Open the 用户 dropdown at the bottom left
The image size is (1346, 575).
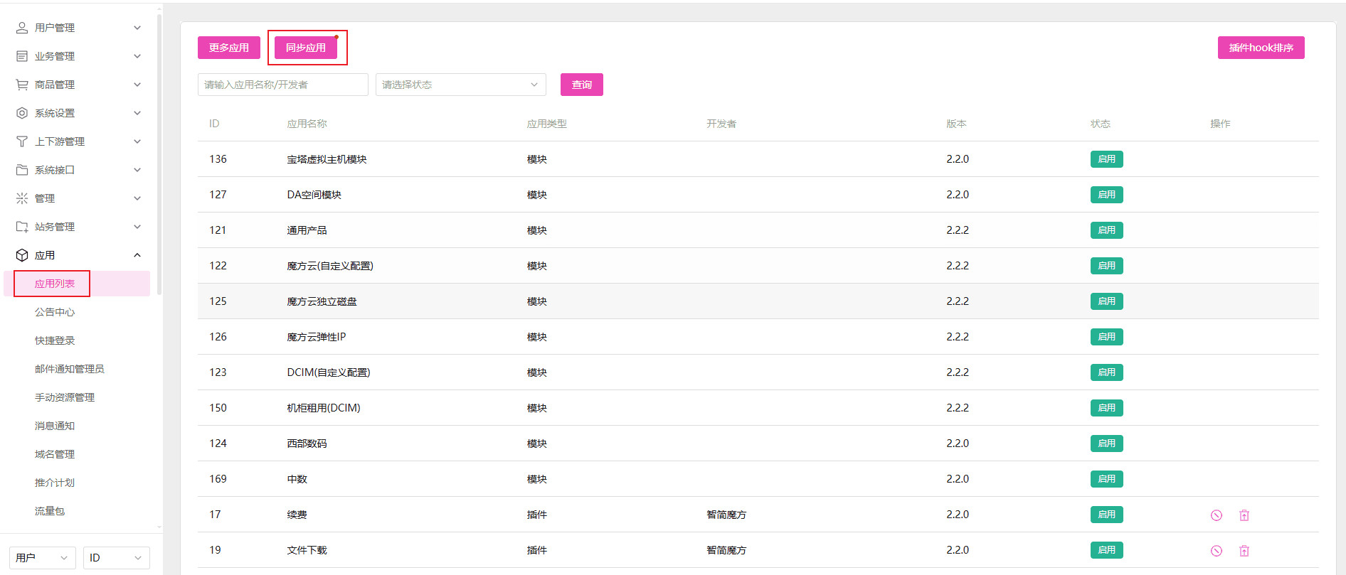pyautogui.click(x=43, y=558)
